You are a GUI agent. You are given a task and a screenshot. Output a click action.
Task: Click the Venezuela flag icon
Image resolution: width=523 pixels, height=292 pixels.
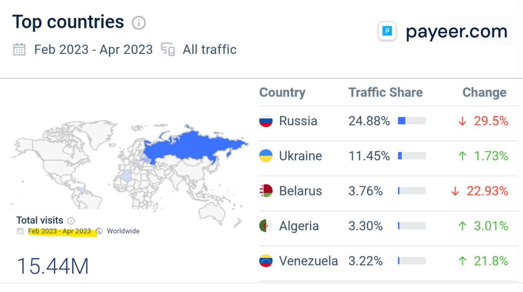point(266,261)
